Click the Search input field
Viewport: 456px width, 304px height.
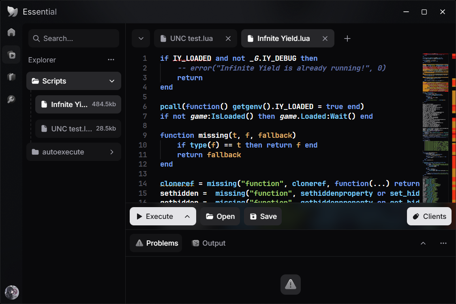click(x=74, y=39)
